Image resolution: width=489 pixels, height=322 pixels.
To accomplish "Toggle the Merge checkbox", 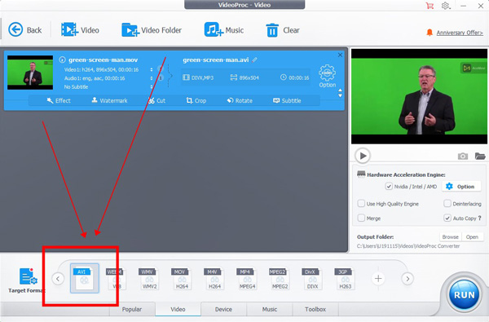I will [361, 218].
